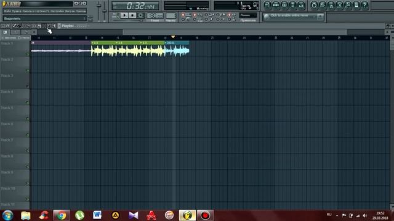Mute Track 6 with its green dot
The image size is (394, 221).
(x=27, y=135)
